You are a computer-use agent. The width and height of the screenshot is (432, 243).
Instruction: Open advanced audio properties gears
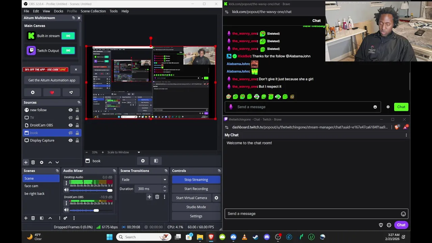tap(65, 218)
